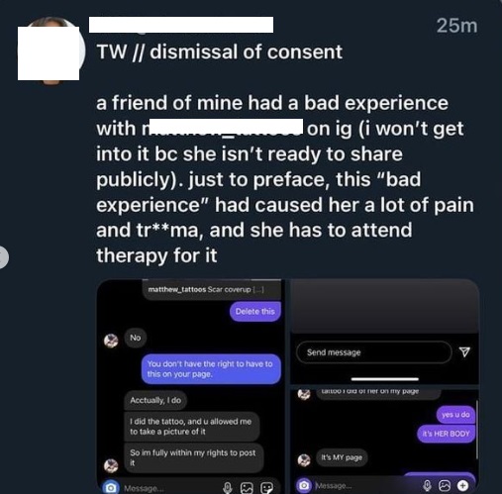This screenshot has height=494, width=502.
Task: Open the poster's redacted username
Action: click(181, 25)
